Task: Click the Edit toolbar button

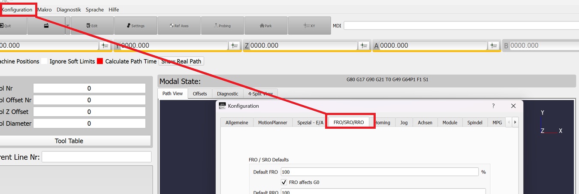Action: coord(92,26)
